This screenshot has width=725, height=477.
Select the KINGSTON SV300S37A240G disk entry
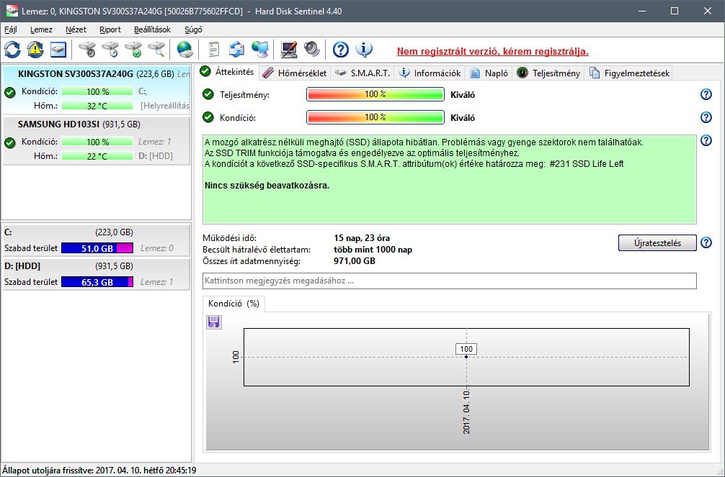(x=97, y=89)
